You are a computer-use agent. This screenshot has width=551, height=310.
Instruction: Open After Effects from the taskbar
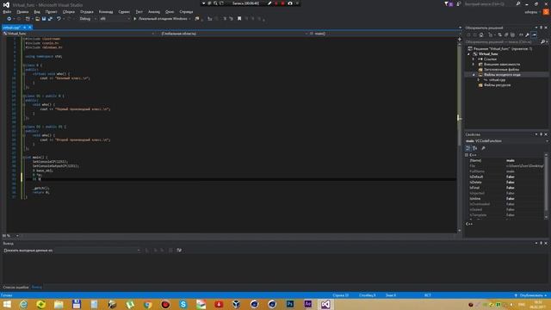click(308, 304)
